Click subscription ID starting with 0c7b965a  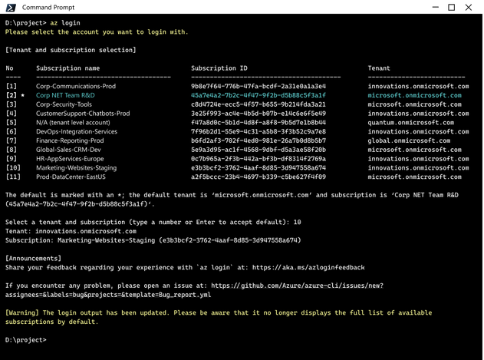pos(258,159)
